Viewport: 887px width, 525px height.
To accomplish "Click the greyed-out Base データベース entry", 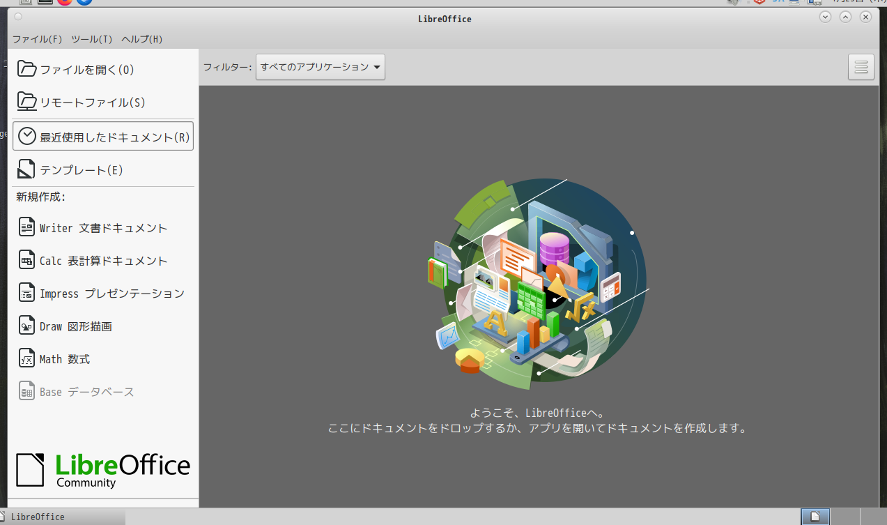I will (x=103, y=391).
